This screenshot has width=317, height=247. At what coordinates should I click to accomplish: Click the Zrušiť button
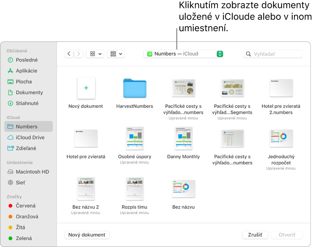(x=255, y=235)
